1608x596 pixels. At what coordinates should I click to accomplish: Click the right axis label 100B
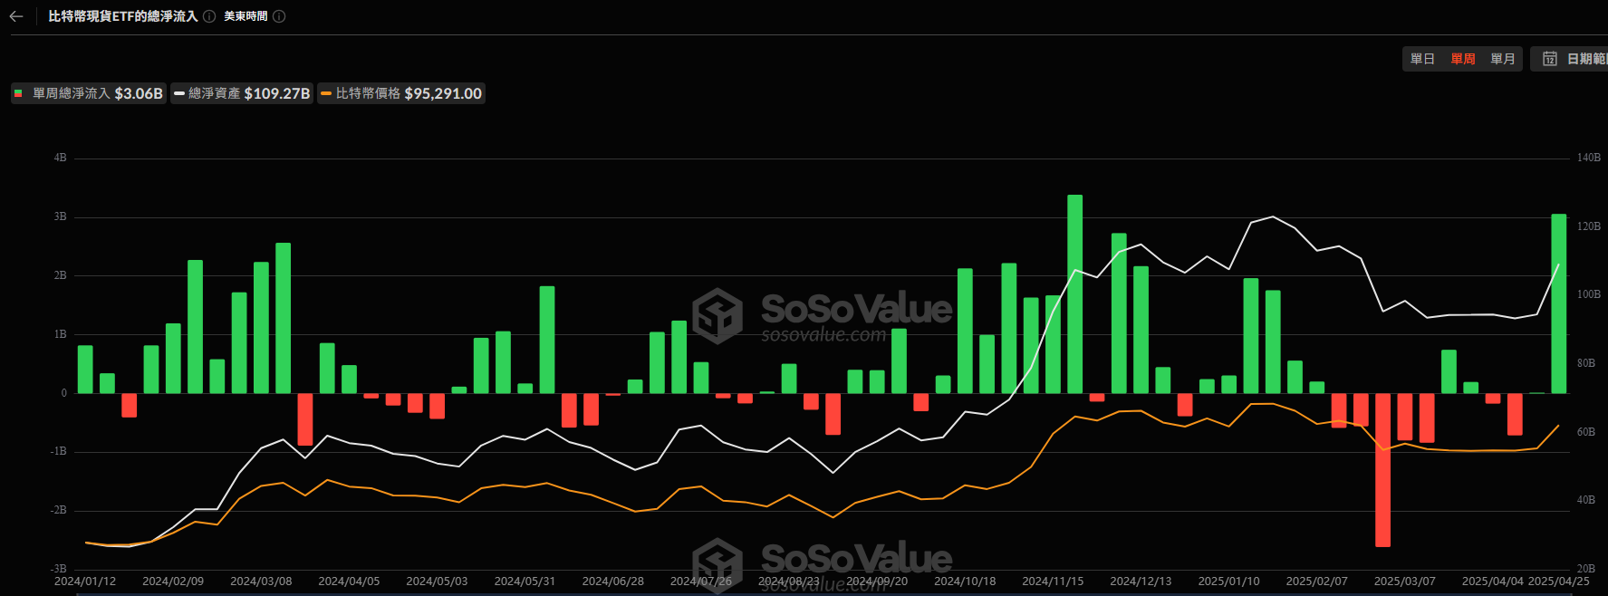tap(1588, 294)
